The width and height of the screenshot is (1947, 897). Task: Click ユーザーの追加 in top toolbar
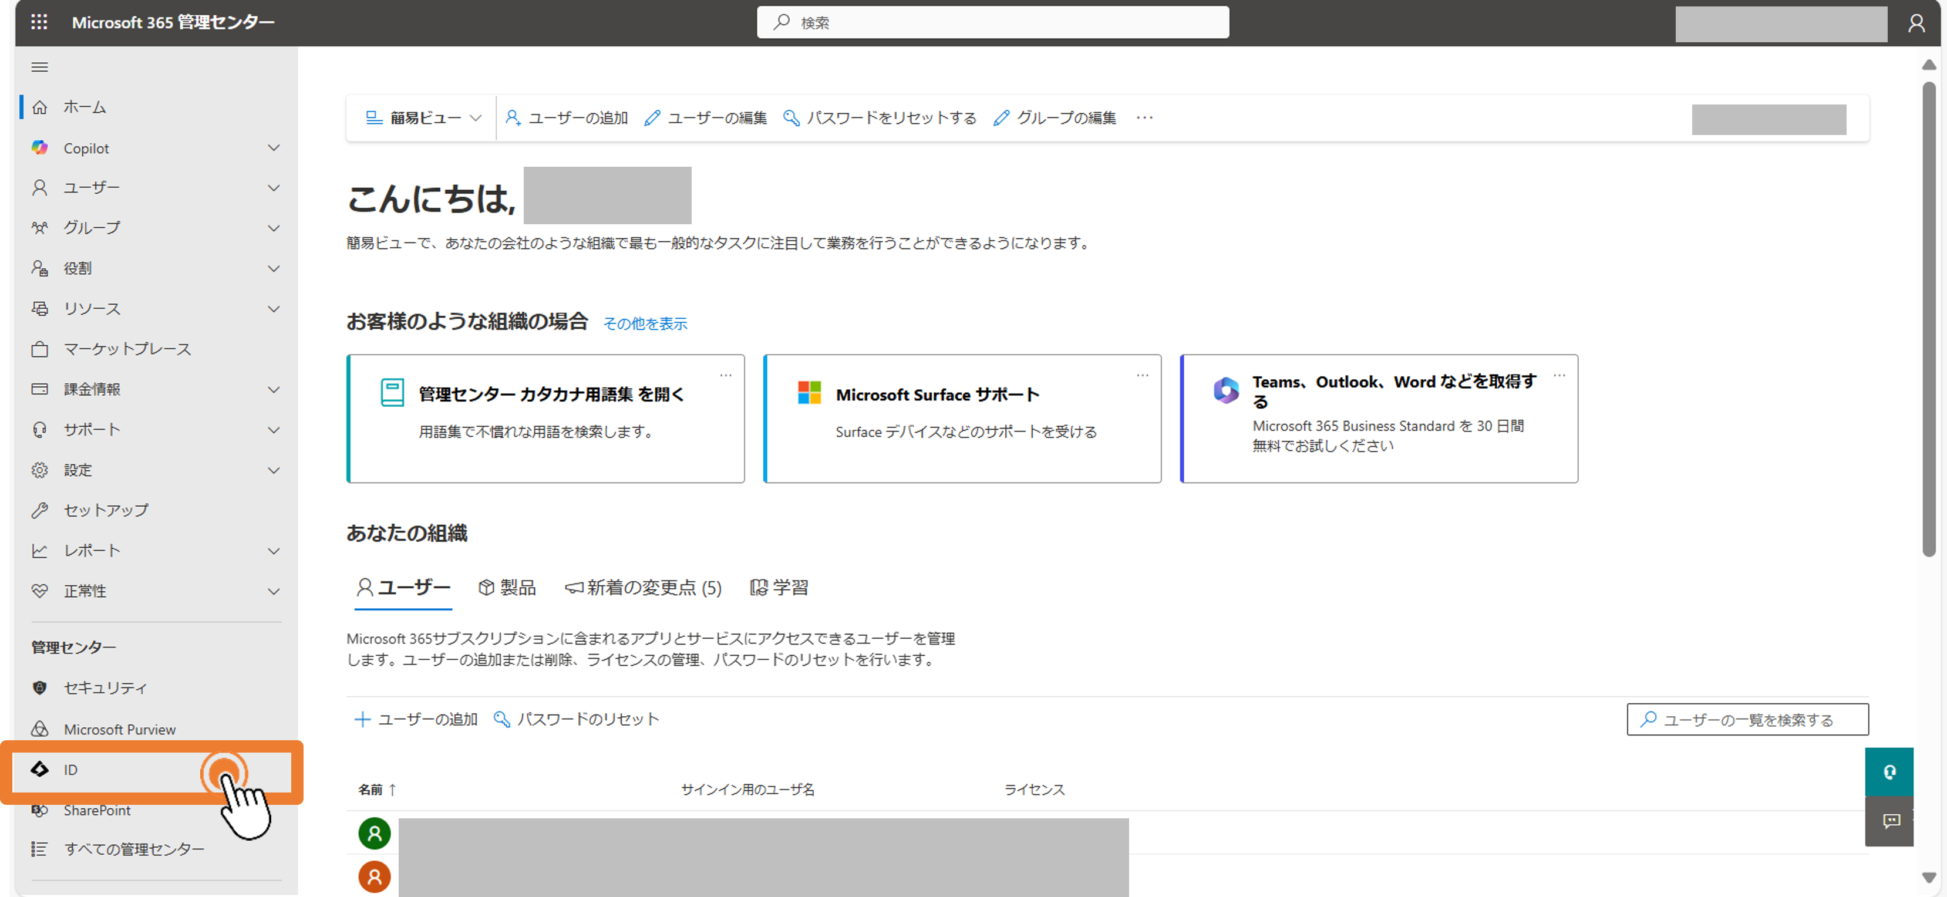[x=567, y=118]
